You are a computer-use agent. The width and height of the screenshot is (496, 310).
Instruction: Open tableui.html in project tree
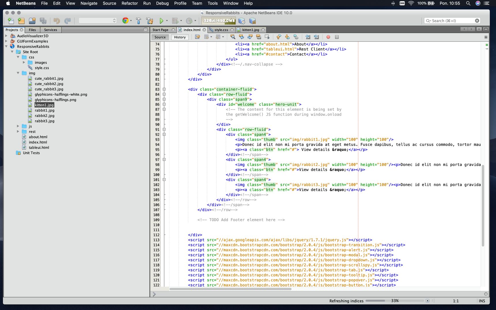tap(39, 148)
